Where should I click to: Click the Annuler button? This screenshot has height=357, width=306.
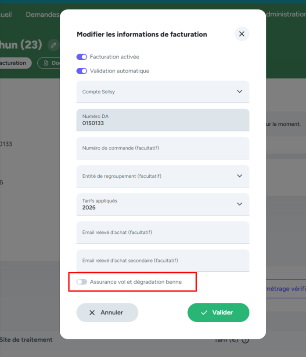[107, 313]
